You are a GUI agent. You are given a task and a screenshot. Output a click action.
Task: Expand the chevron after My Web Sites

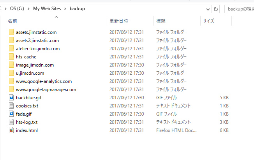click(x=65, y=9)
